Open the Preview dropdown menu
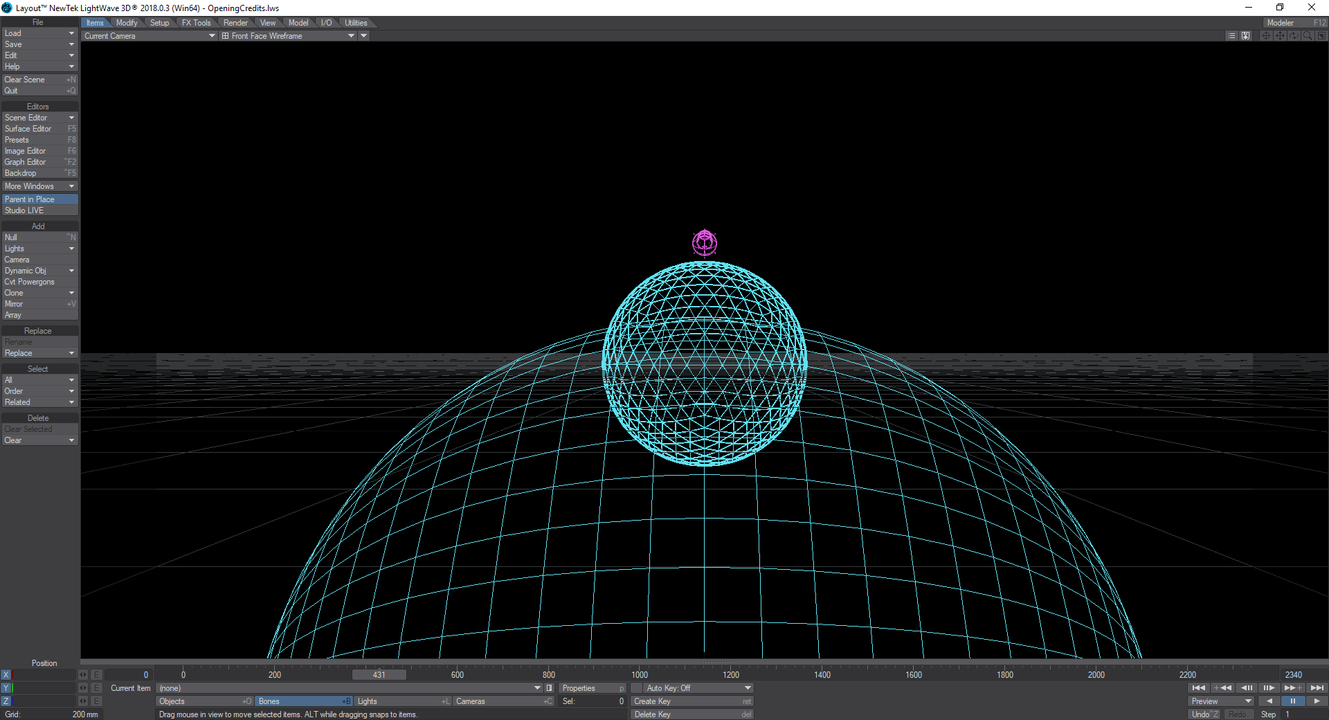 tap(1222, 701)
